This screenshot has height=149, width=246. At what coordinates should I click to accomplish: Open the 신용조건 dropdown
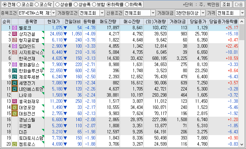point(153,13)
